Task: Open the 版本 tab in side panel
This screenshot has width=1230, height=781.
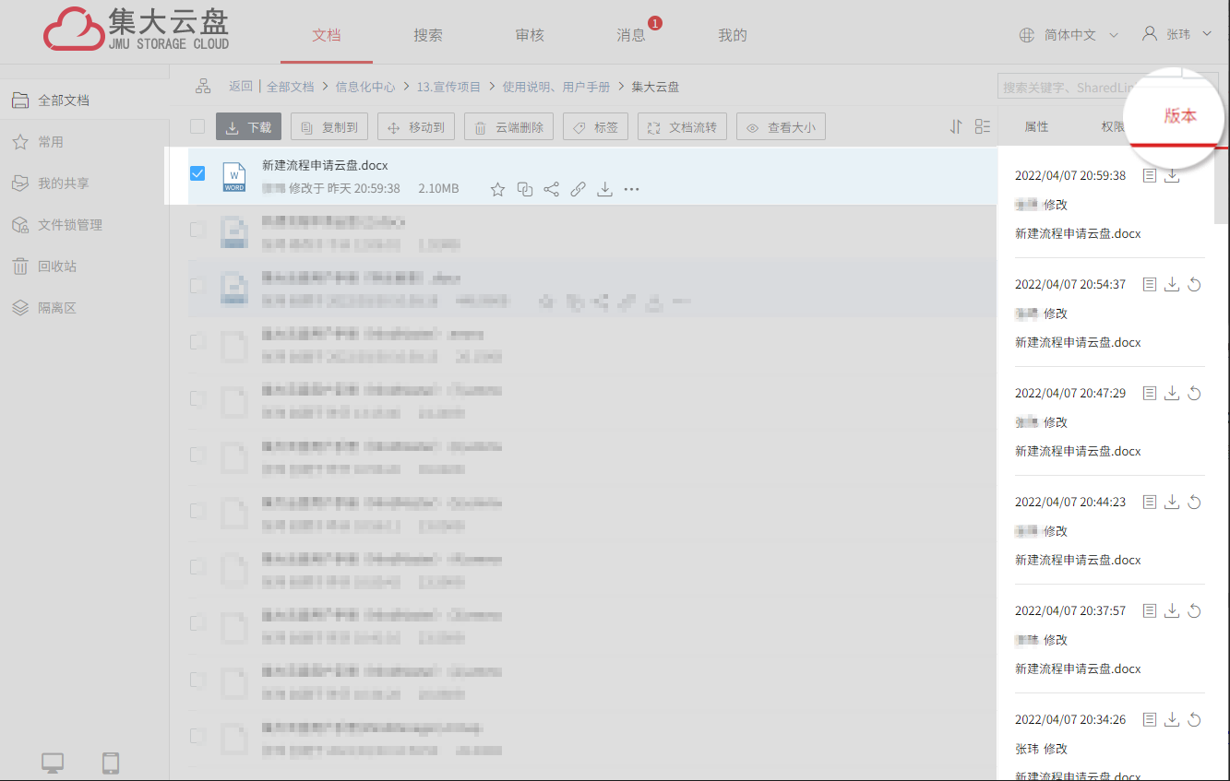Action: tap(1179, 116)
